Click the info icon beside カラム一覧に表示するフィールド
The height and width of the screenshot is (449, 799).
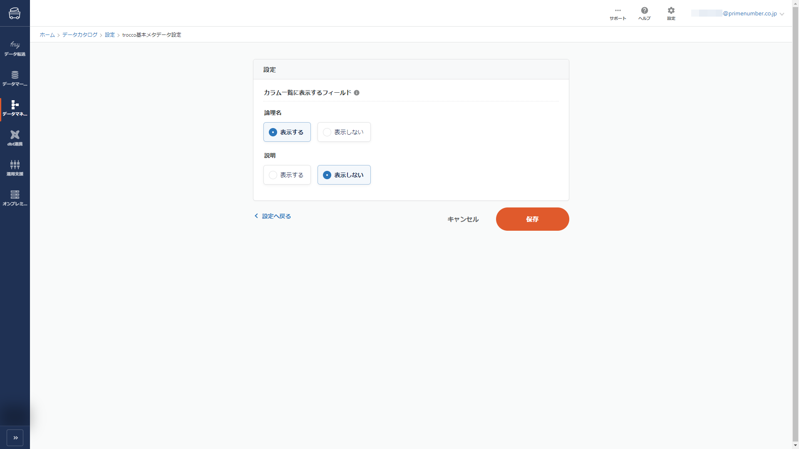357,93
